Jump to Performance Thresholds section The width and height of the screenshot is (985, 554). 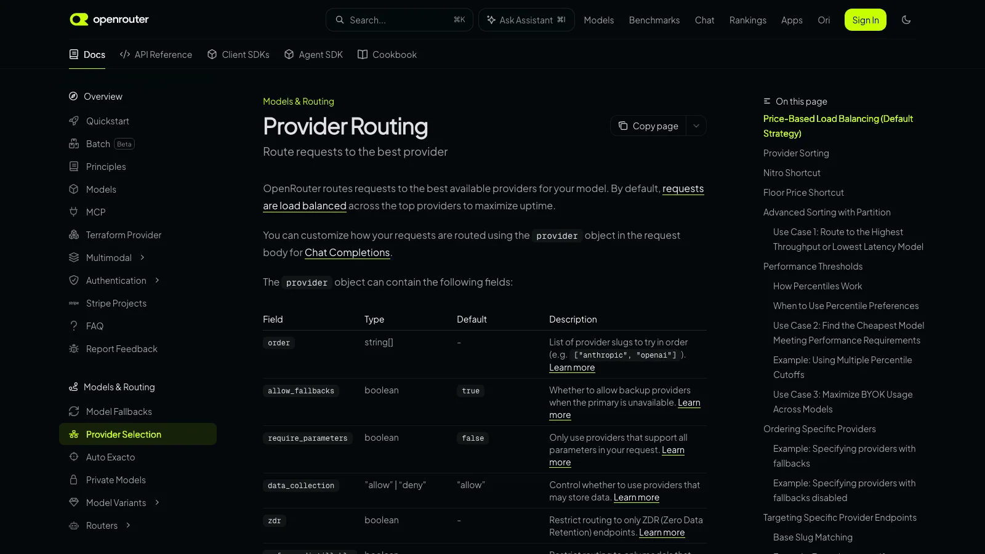point(813,267)
